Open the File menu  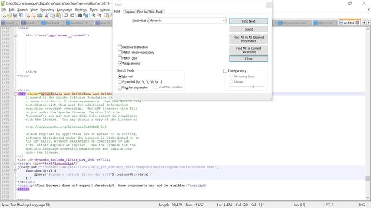pos(4,10)
